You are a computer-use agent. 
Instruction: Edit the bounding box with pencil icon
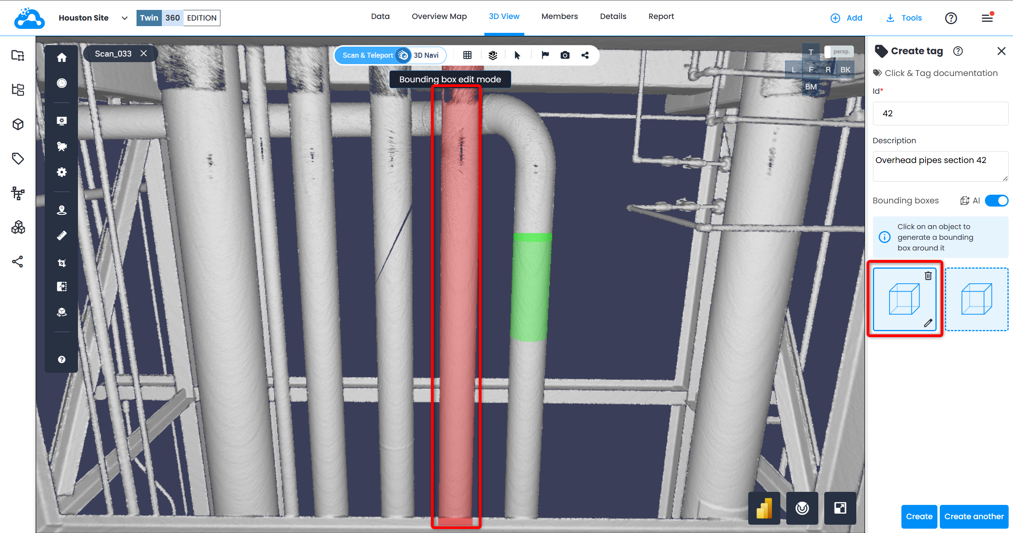pyautogui.click(x=928, y=323)
